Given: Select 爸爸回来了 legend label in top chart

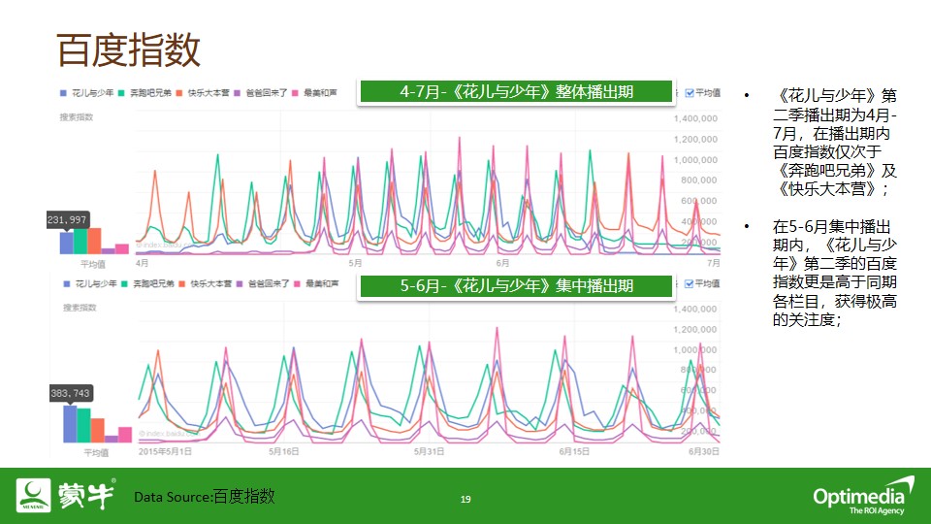Looking at the screenshot, I should pos(266,93).
